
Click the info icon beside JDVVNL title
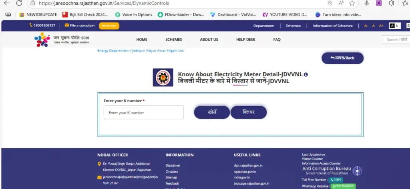coord(306,75)
